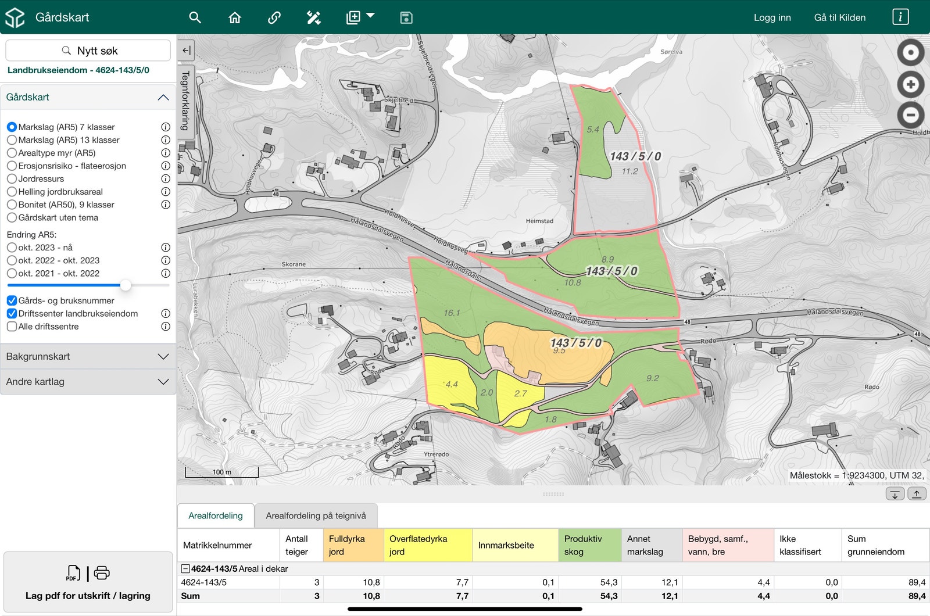Switch to Arealfordeling på teignivå tab
This screenshot has width=930, height=616.
(316, 515)
